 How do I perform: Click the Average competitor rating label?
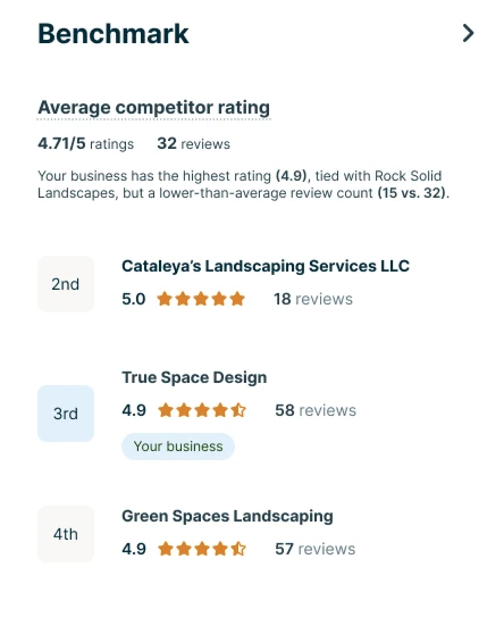point(154,107)
